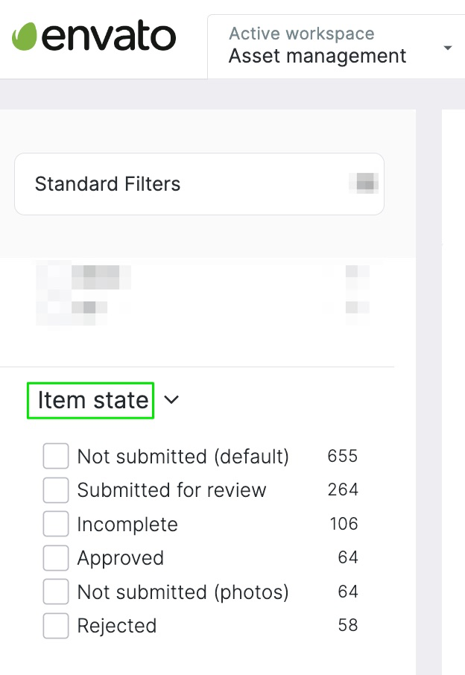
Task: Click the envato wordmark in the header
Action: pyautogui.click(x=109, y=37)
